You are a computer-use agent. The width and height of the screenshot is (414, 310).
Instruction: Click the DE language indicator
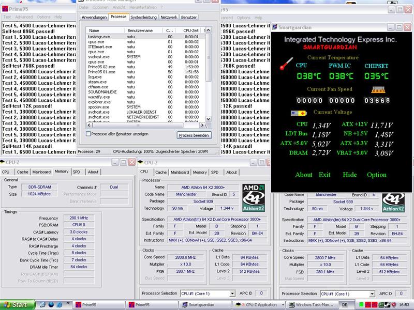[x=345, y=305]
